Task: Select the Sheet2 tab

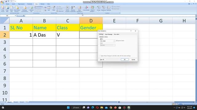Action: pyautogui.click(x=16, y=102)
